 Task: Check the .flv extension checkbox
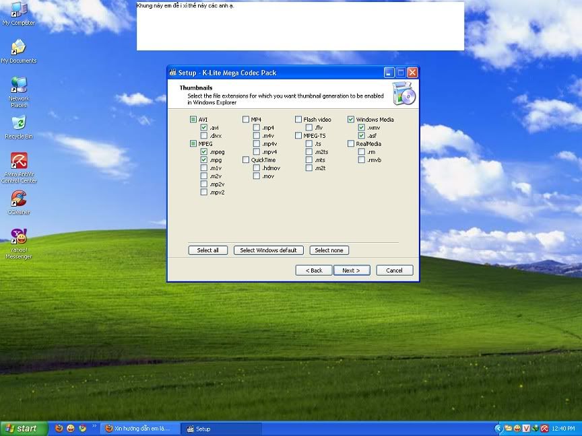tap(309, 128)
